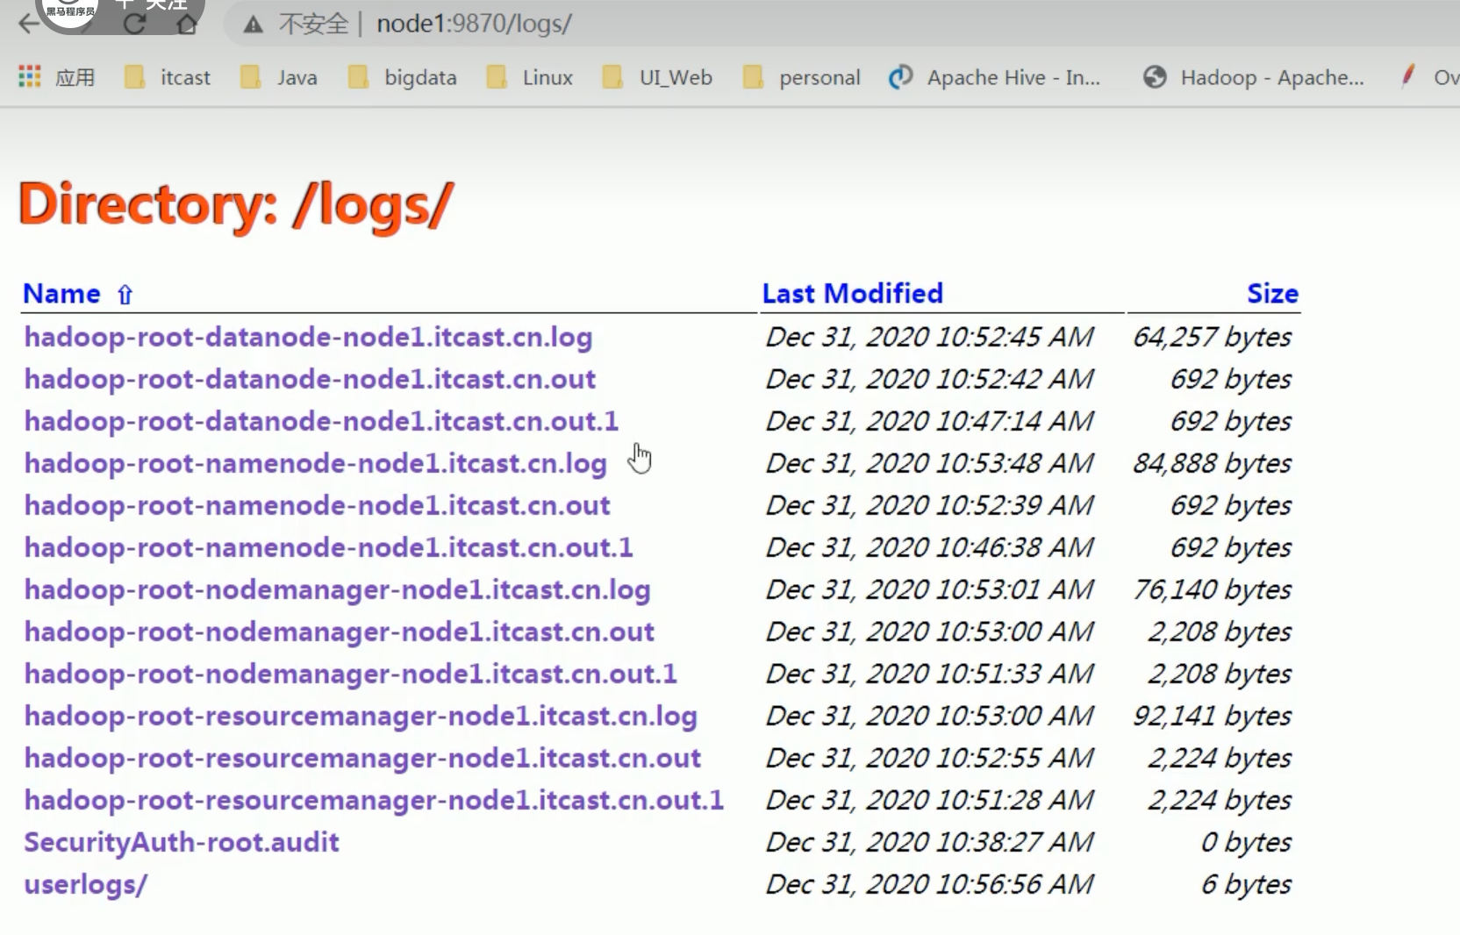Open the personal bookmark folder
The image size is (1460, 935).
[801, 77]
